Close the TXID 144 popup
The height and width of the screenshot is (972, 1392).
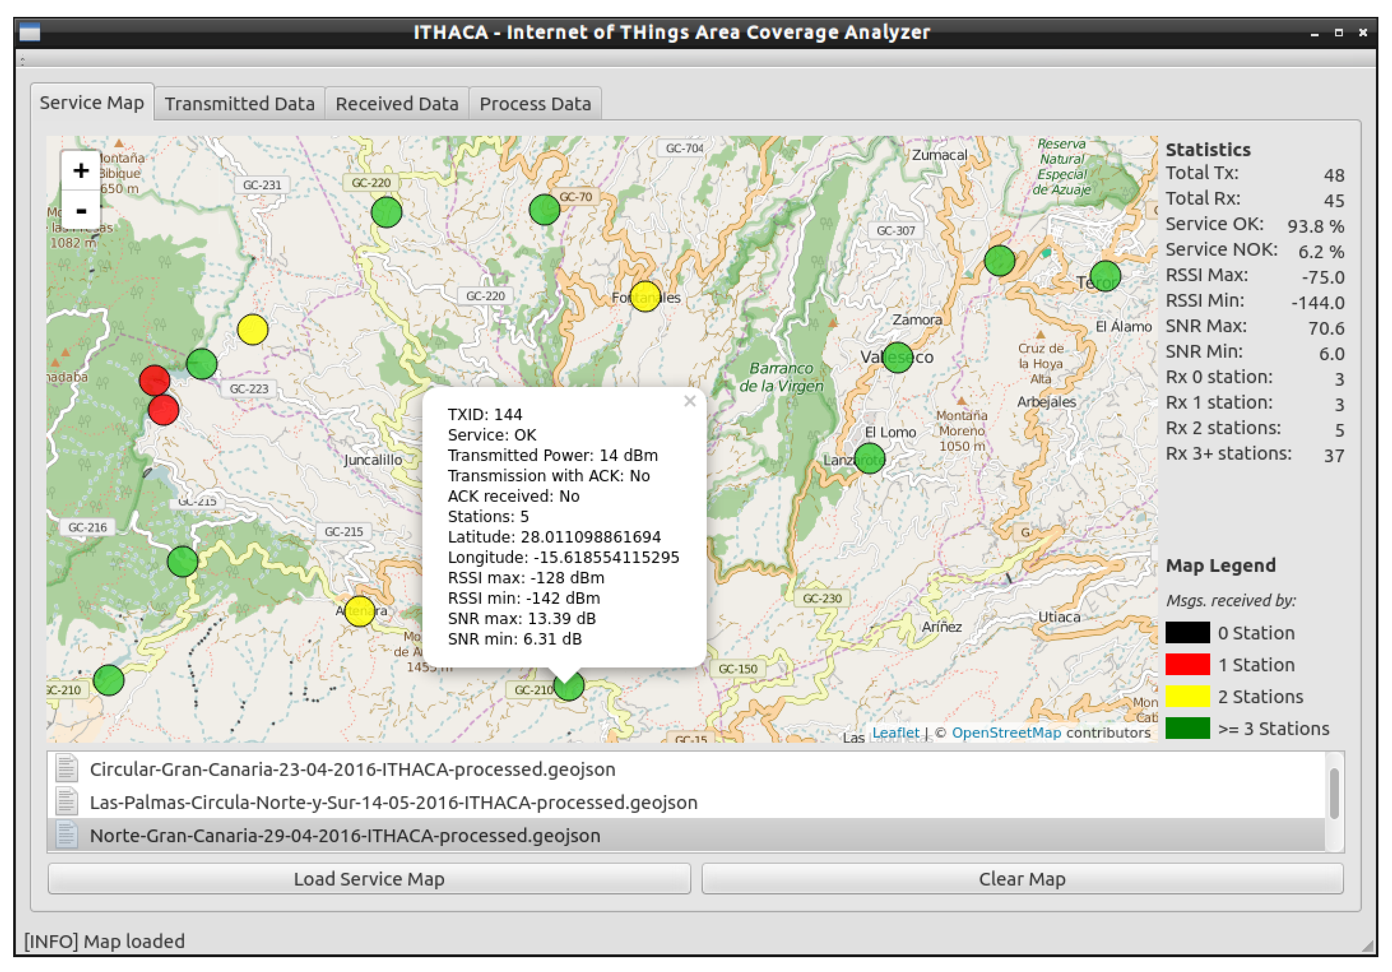click(x=689, y=401)
